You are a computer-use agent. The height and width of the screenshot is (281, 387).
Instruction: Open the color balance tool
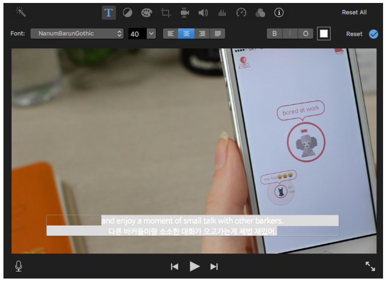pyautogui.click(x=127, y=13)
